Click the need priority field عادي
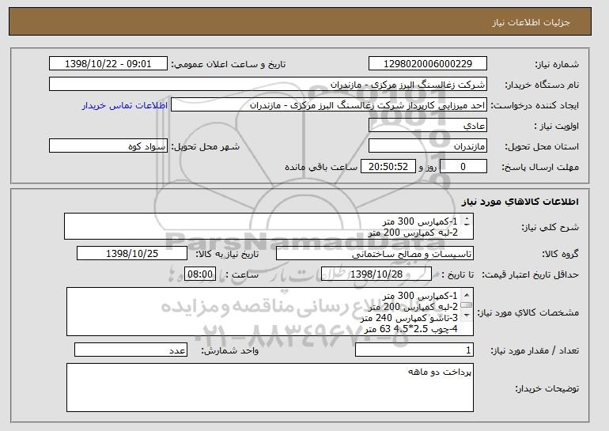Viewport: 609px width, 431px height. click(428, 126)
